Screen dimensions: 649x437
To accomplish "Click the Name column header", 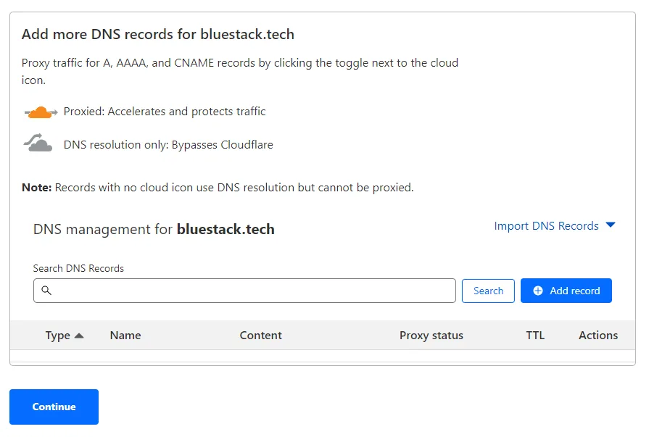I will coord(125,336).
